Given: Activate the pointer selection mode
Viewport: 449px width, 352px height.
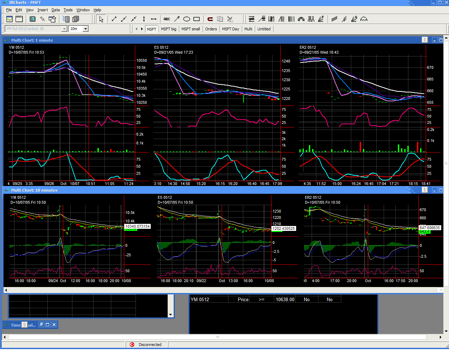Looking at the screenshot, I should pos(101,19).
